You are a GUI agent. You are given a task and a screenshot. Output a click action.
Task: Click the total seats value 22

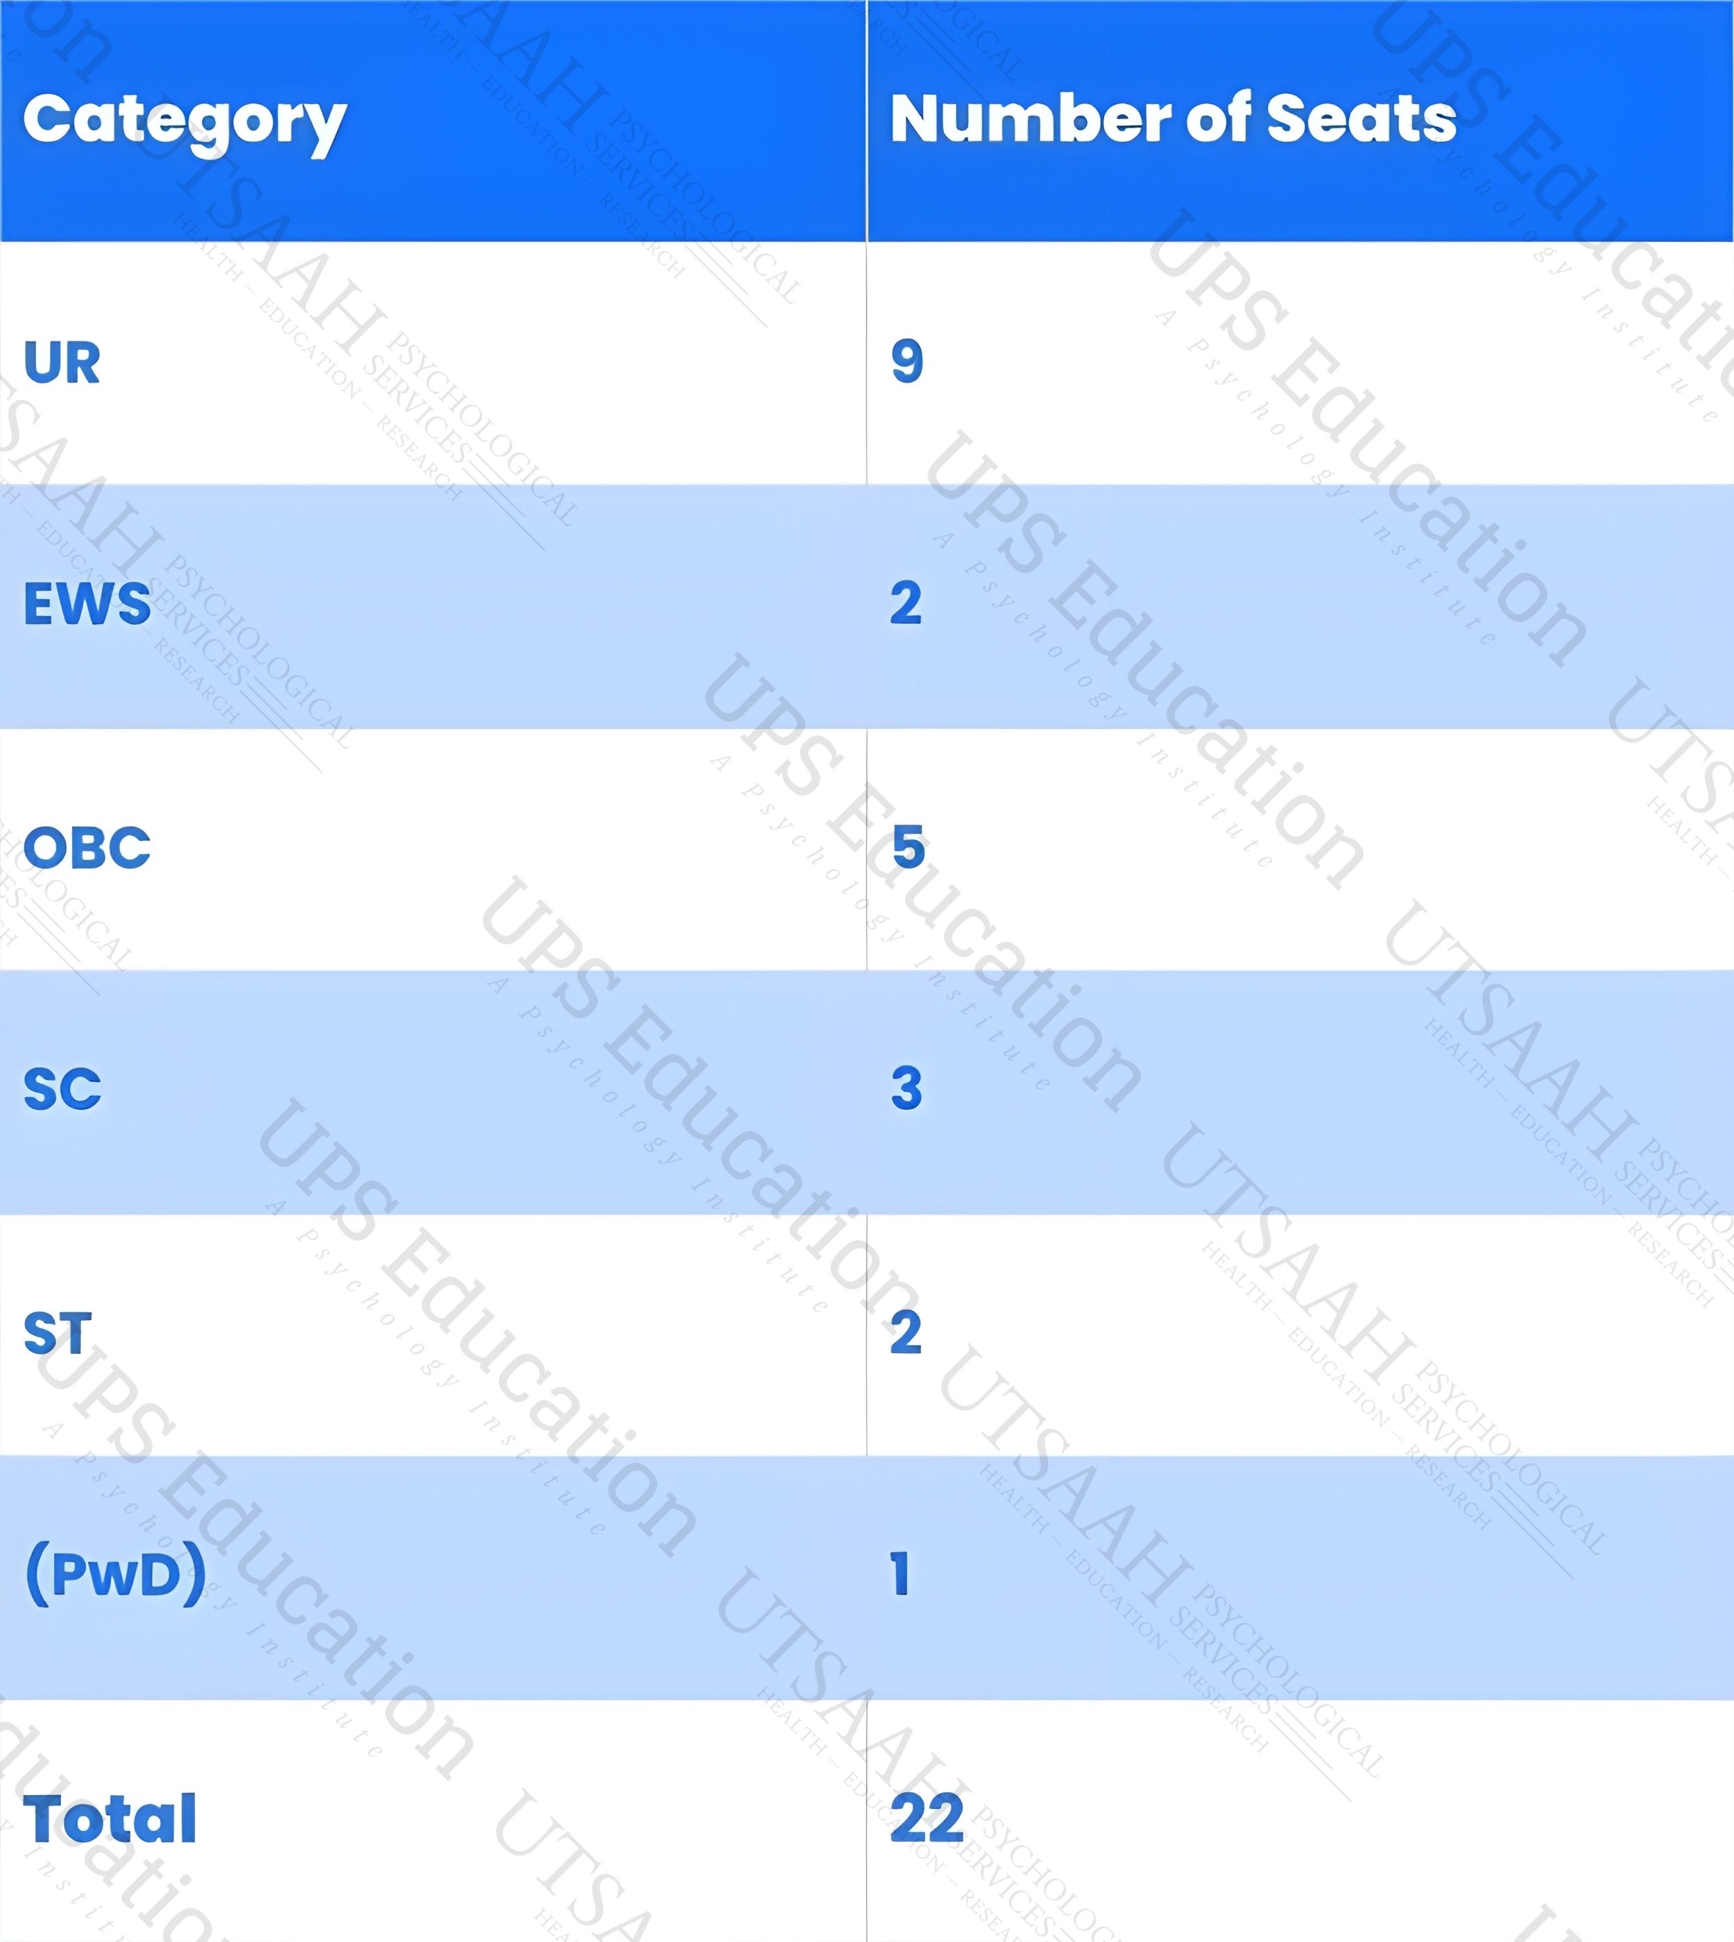click(927, 1818)
